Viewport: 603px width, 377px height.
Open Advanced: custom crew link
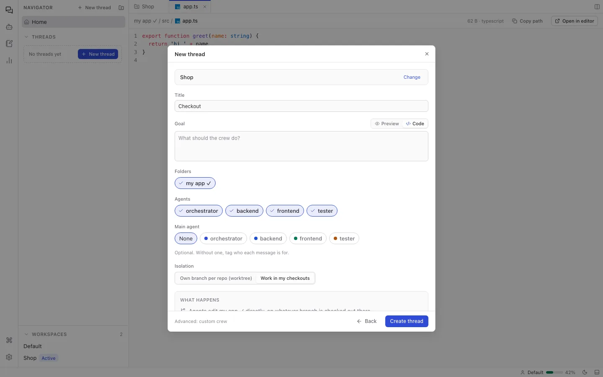click(201, 321)
